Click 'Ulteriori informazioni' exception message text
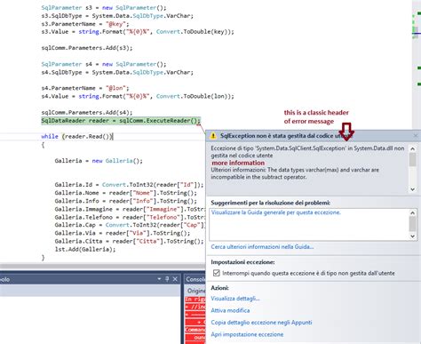 coord(295,173)
